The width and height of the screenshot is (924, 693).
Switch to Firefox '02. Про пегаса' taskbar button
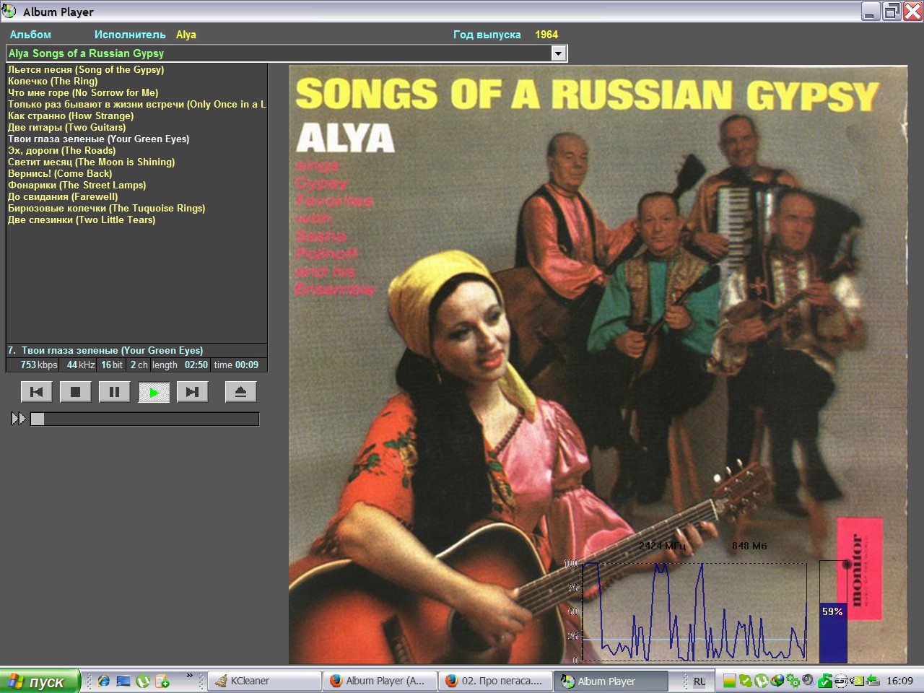point(494,681)
